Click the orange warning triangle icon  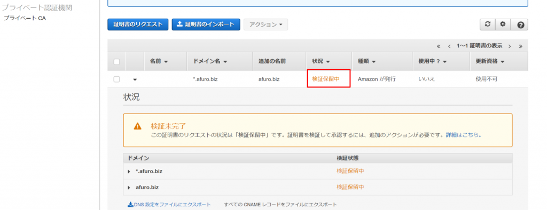[x=137, y=126]
